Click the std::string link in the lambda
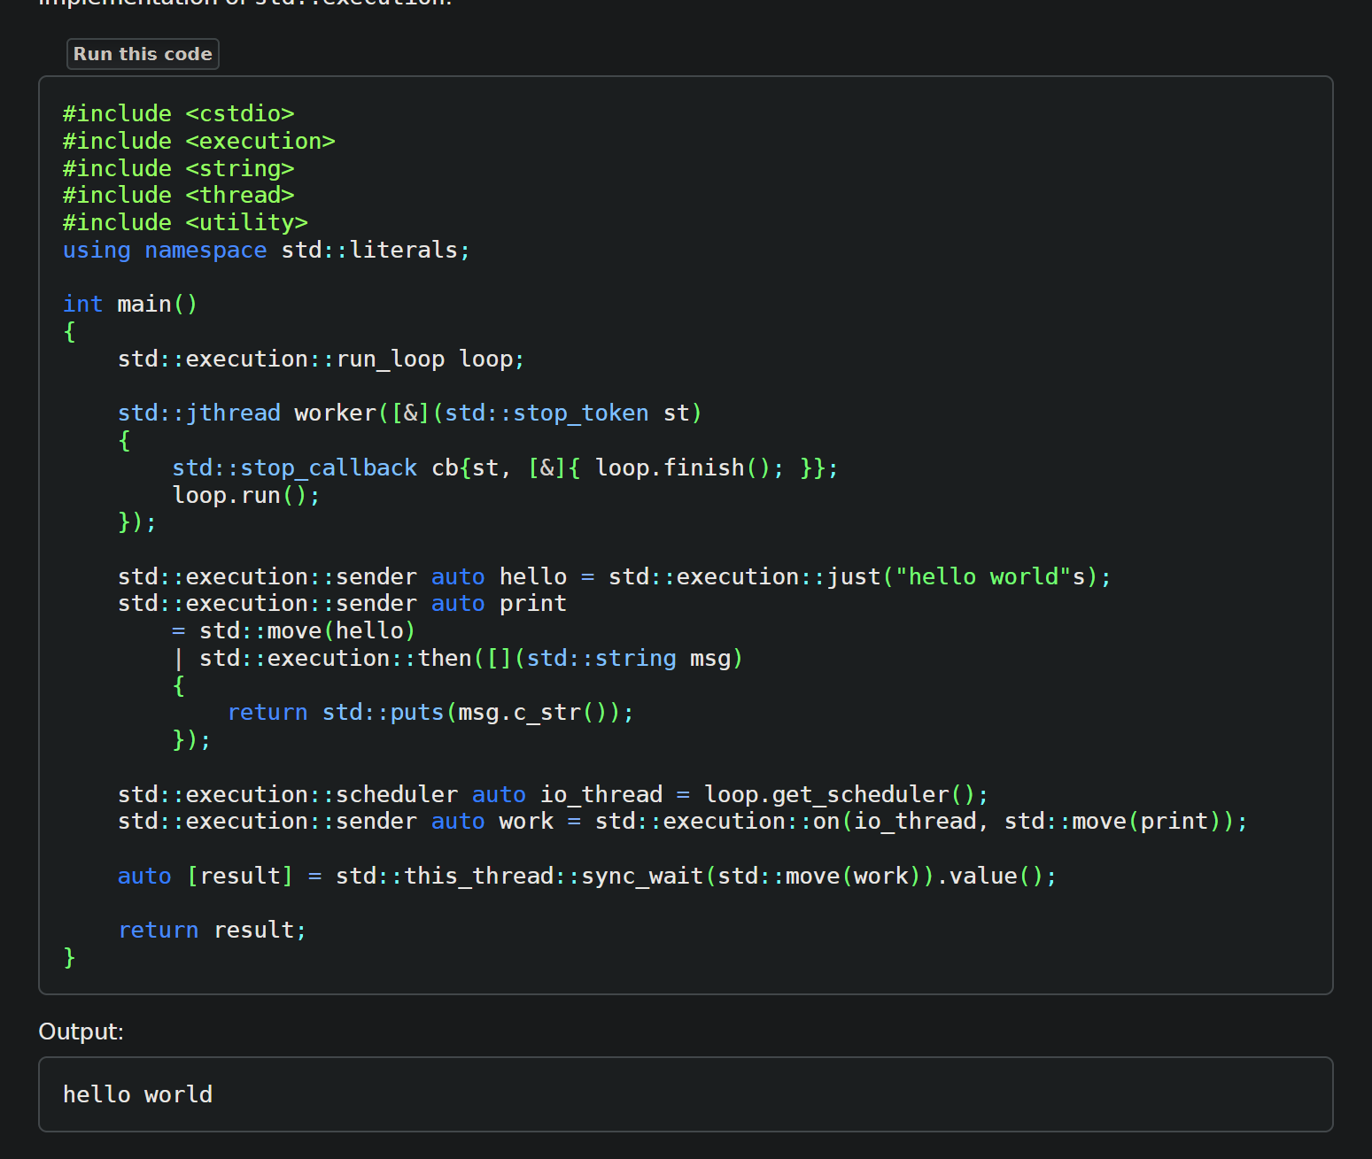 pyautogui.click(x=601, y=659)
